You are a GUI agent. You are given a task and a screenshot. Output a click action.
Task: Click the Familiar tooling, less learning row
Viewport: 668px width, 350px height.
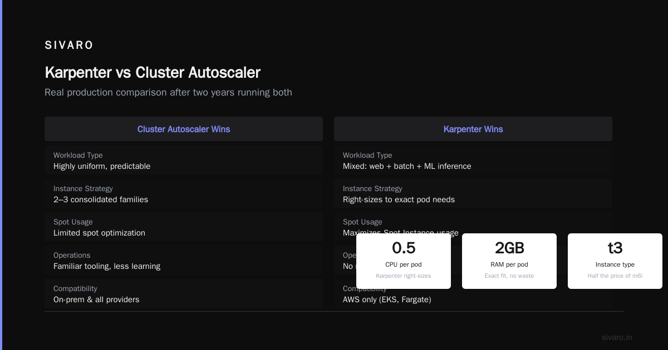click(x=184, y=261)
